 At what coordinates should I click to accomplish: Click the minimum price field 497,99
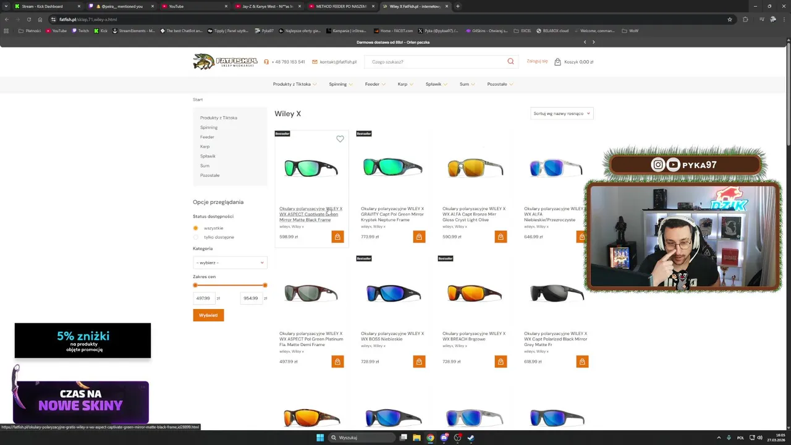point(204,298)
